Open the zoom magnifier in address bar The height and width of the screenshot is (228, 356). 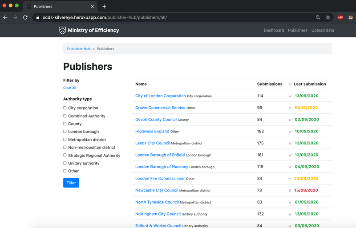(318, 17)
